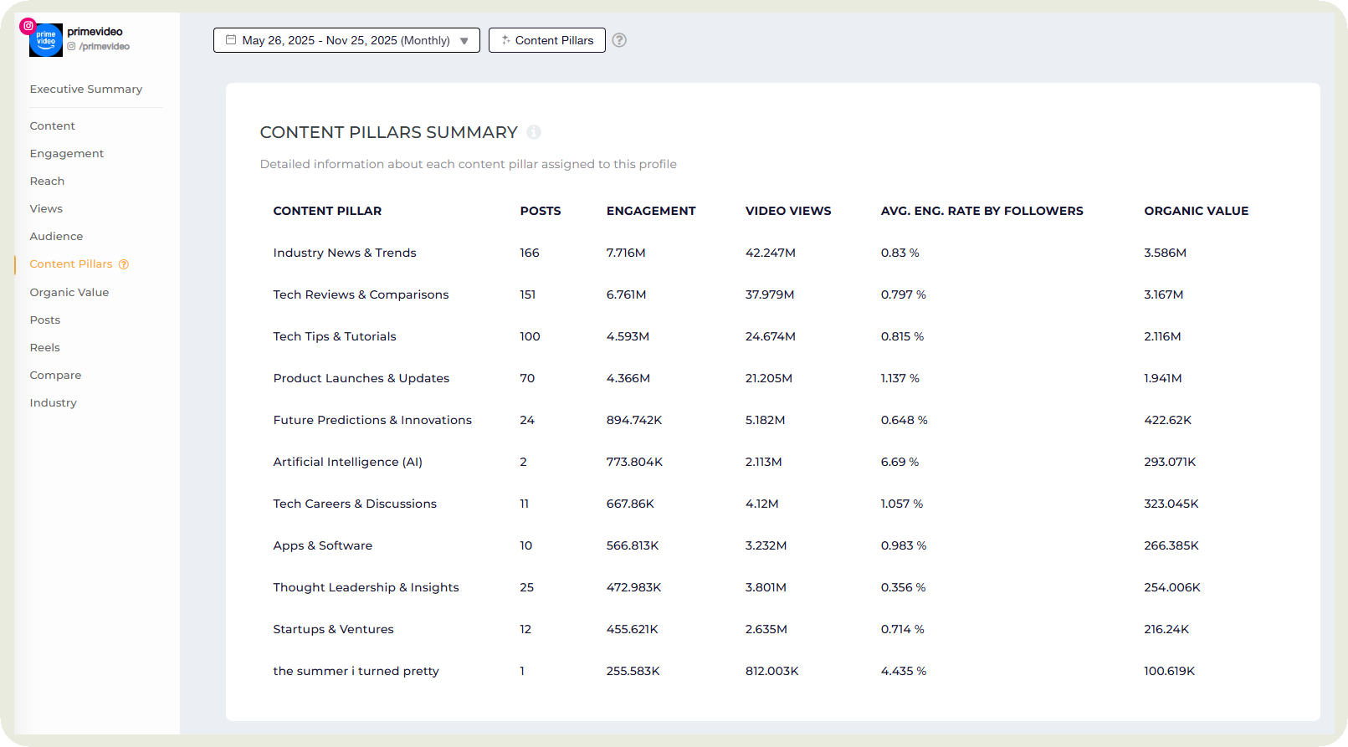1348x747 pixels.
Task: Click the 812.003K video views value
Action: [x=772, y=671]
